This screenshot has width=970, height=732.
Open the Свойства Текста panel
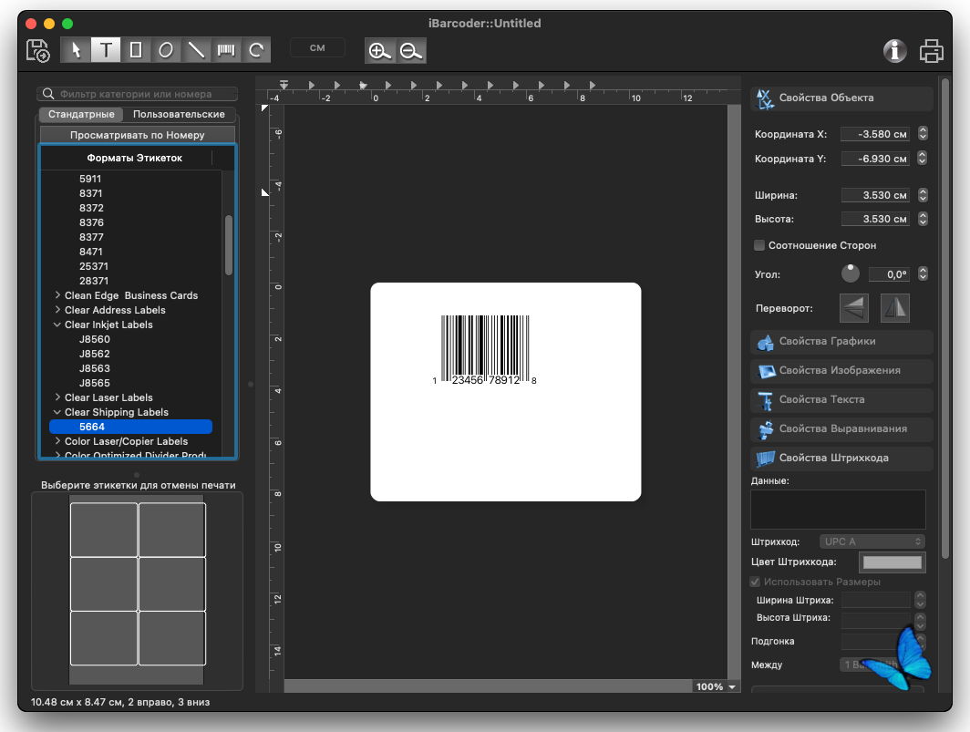pyautogui.click(x=840, y=400)
